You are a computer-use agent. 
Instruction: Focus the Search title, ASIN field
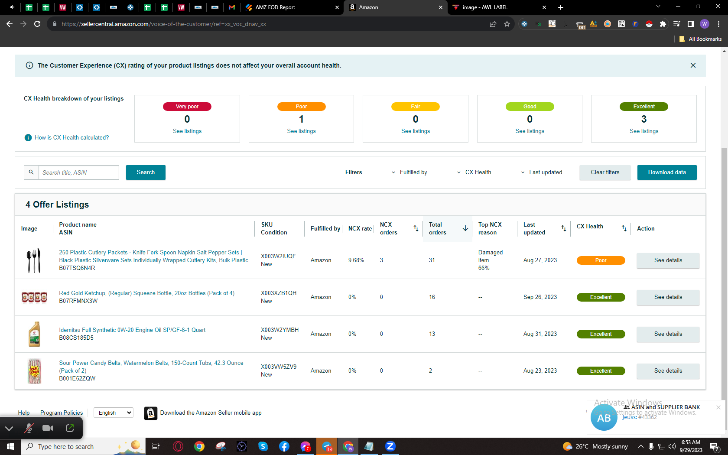(79, 172)
